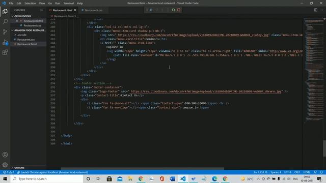Click the taskbar search box
The width and height of the screenshot is (326, 183).
(x=47, y=178)
